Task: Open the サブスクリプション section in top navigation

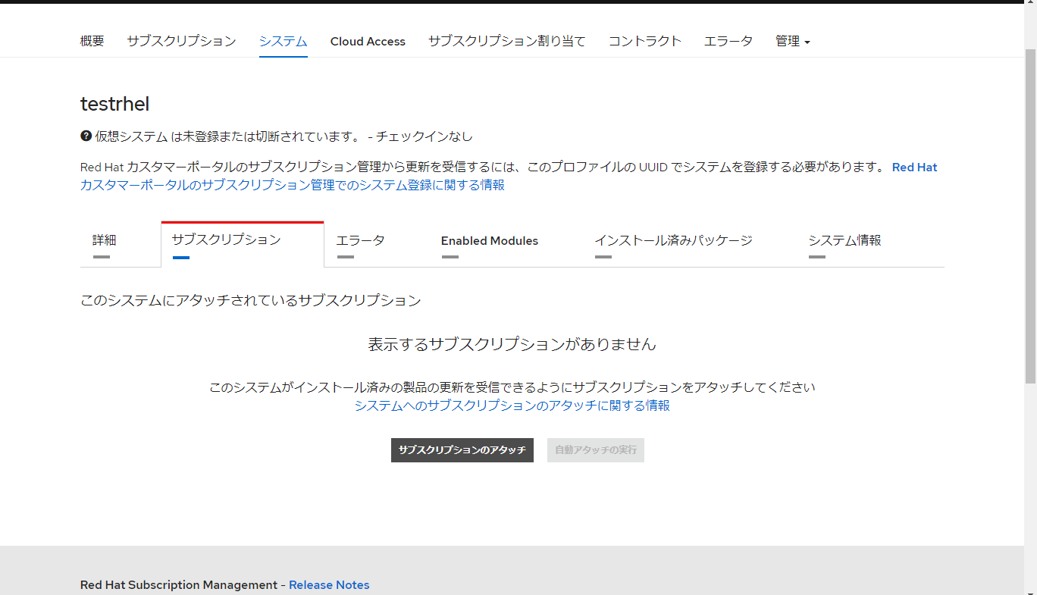Action: (x=180, y=41)
